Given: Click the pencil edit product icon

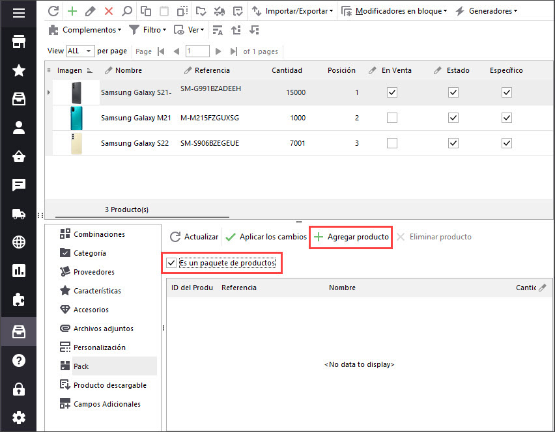Looking at the screenshot, I should click(x=91, y=11).
